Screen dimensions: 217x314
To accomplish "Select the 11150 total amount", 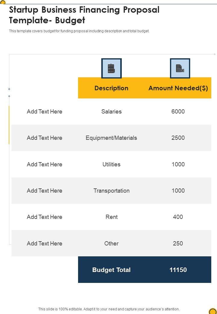I will click(x=178, y=270).
